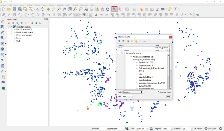Click the Map Tips speech bubble icon

(170, 9)
